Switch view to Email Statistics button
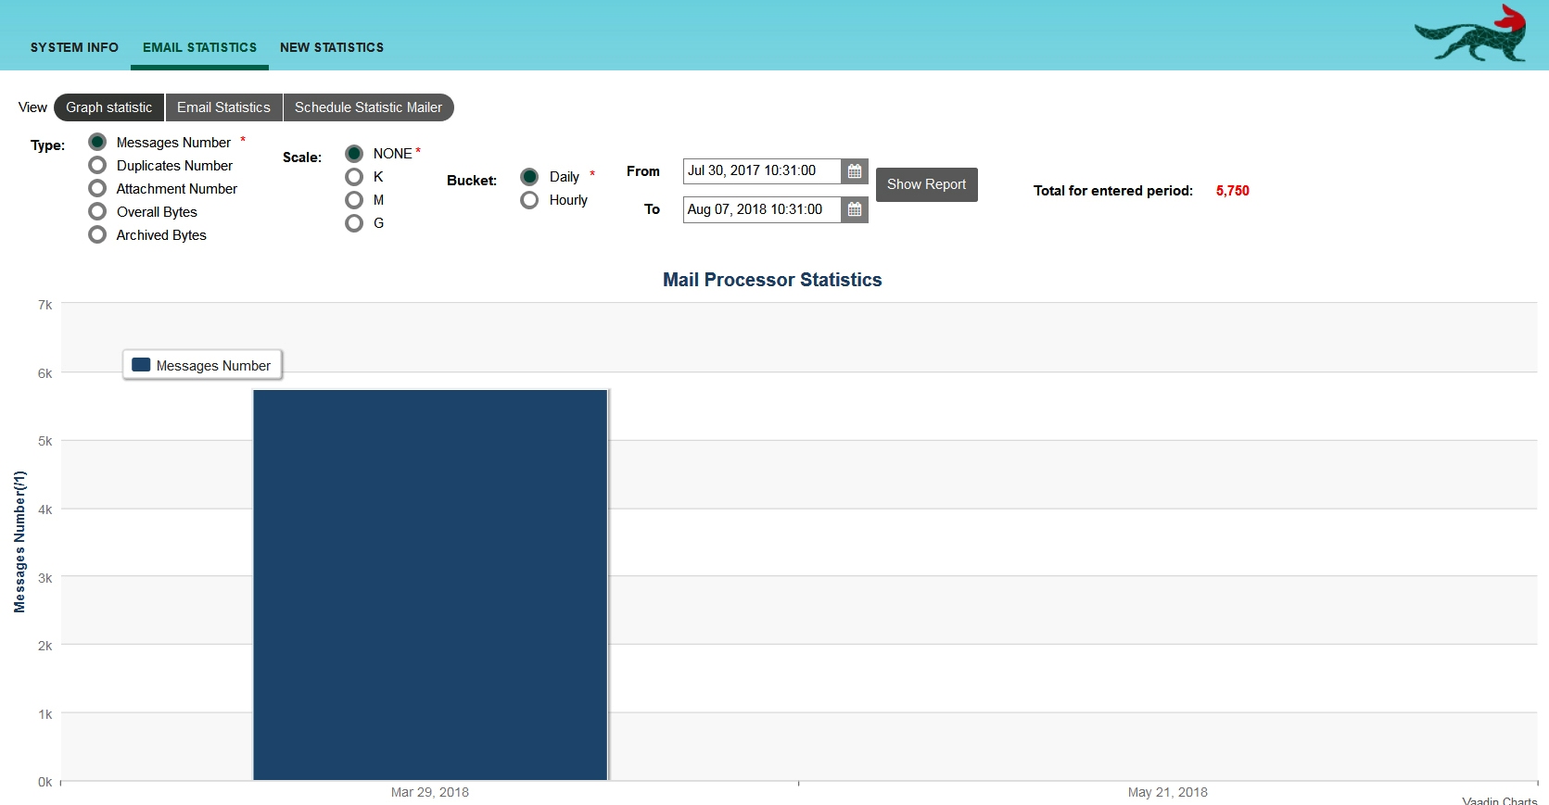 coord(223,107)
